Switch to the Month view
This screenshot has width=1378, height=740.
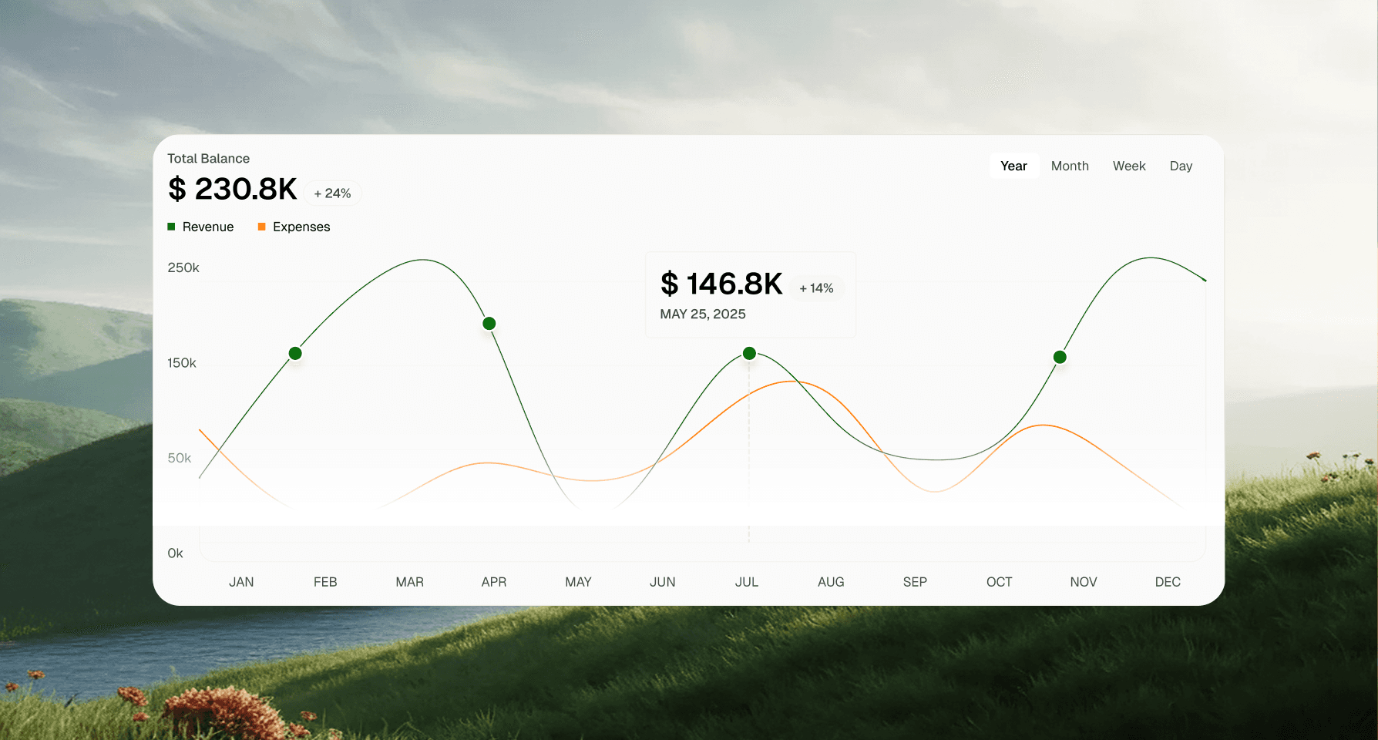tap(1070, 166)
